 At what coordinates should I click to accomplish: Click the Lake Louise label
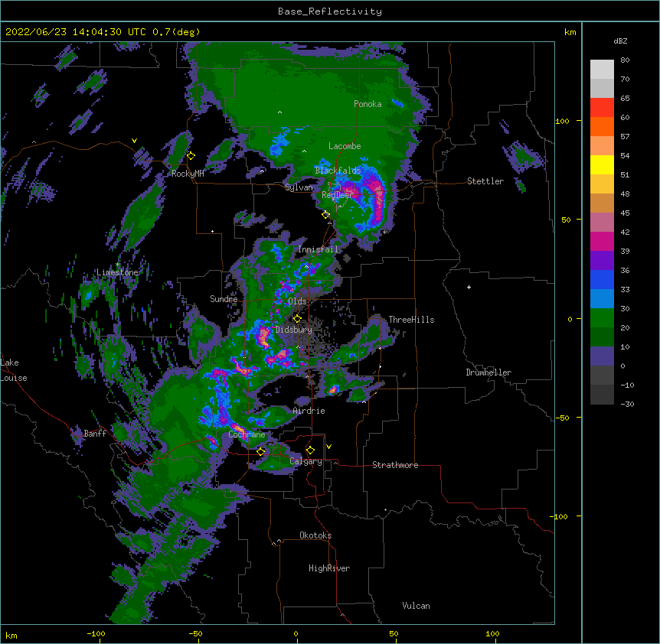click(x=14, y=370)
